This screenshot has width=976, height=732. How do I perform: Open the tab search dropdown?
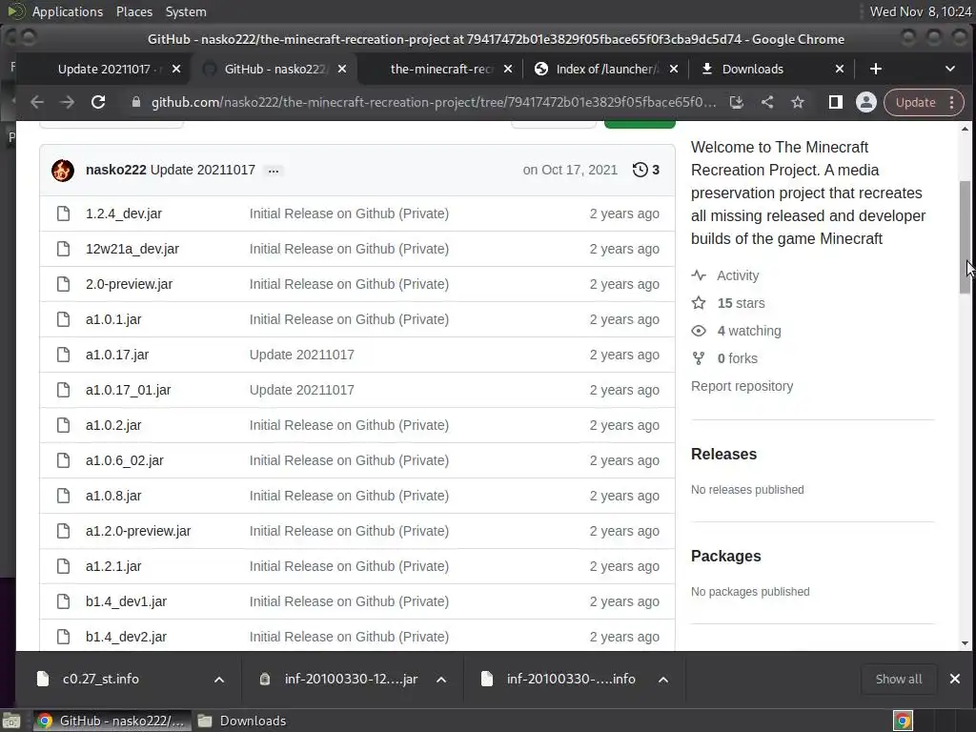(x=950, y=69)
